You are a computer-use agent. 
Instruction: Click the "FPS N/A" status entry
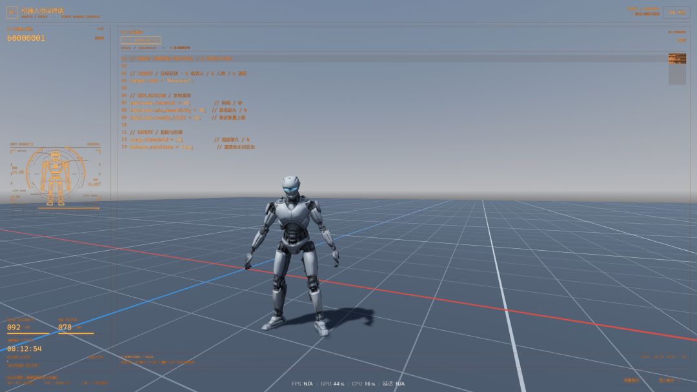(x=302, y=384)
